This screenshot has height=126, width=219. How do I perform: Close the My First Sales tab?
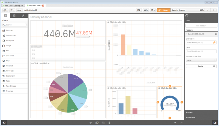43,6
